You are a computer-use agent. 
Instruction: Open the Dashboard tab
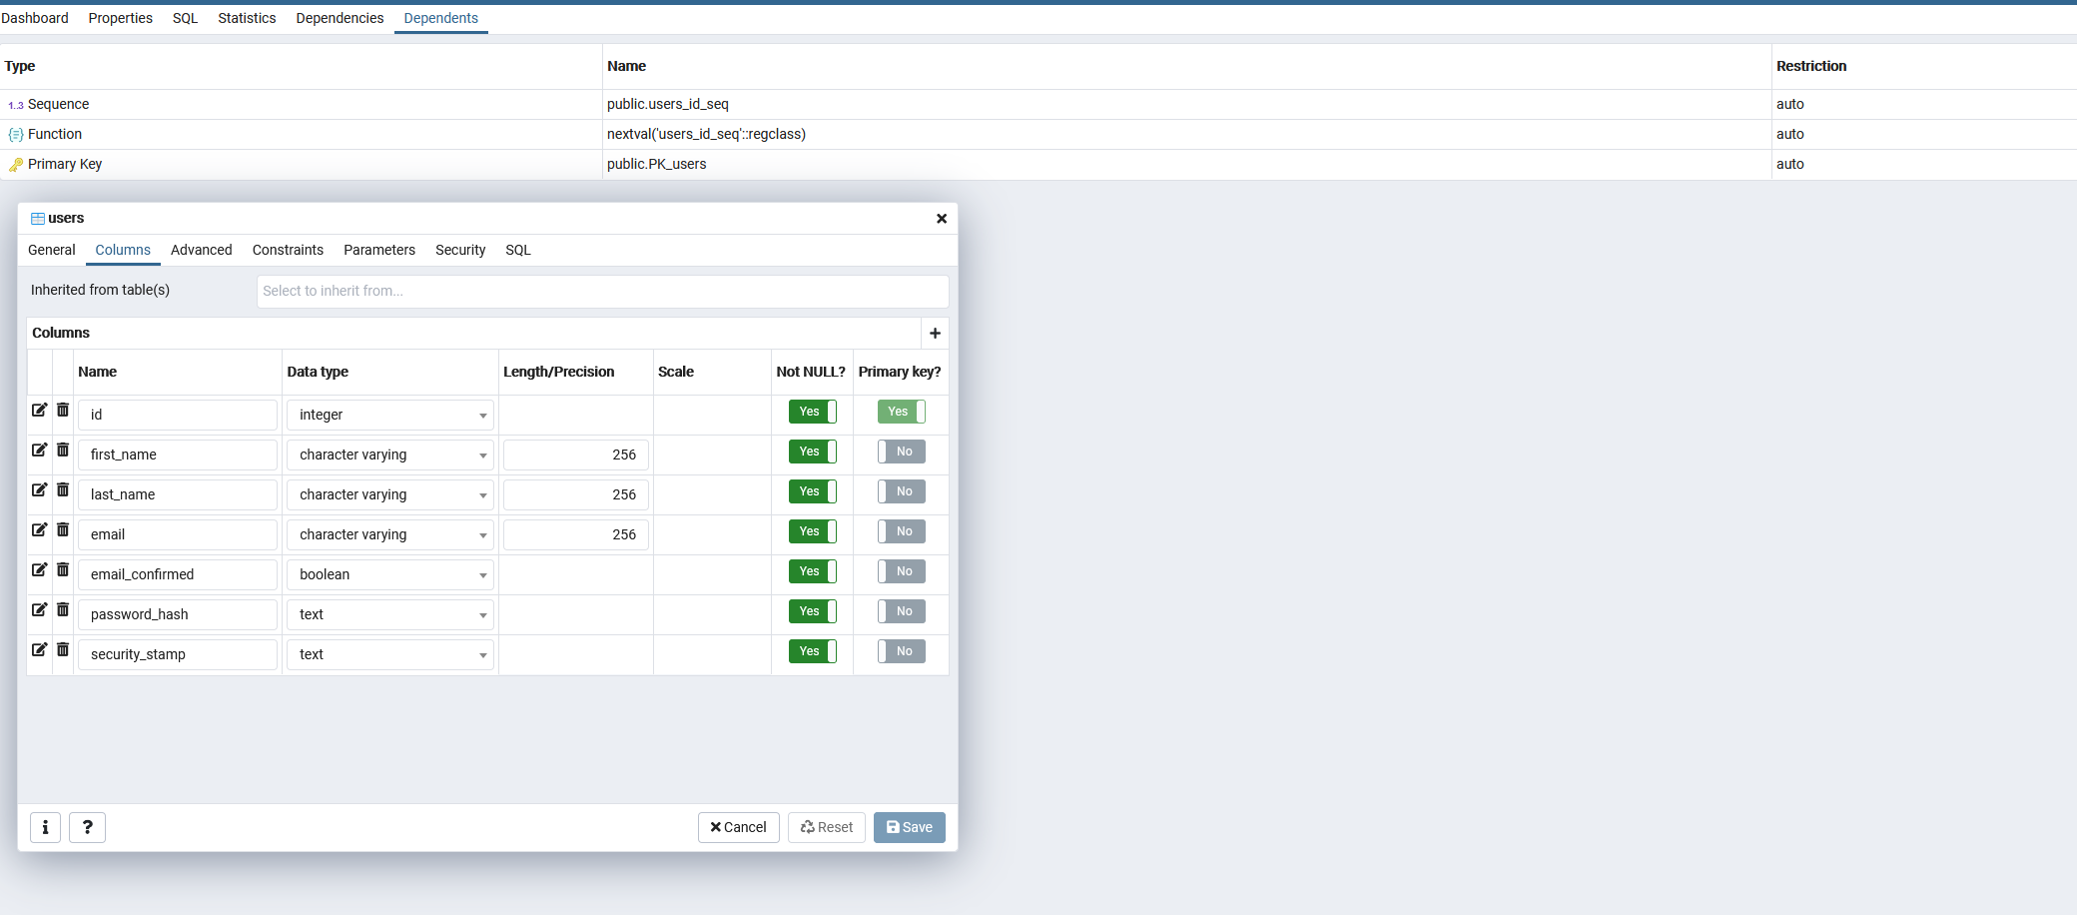point(35,18)
